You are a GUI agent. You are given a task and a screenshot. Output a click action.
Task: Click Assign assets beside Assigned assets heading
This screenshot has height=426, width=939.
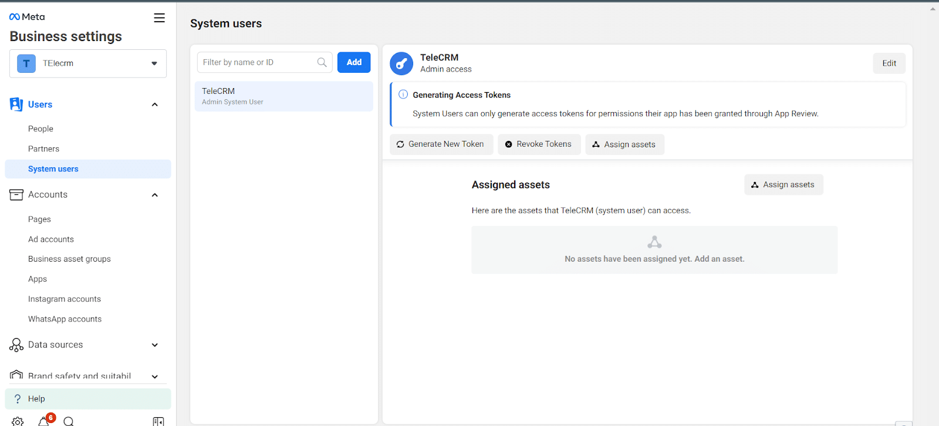[783, 184]
